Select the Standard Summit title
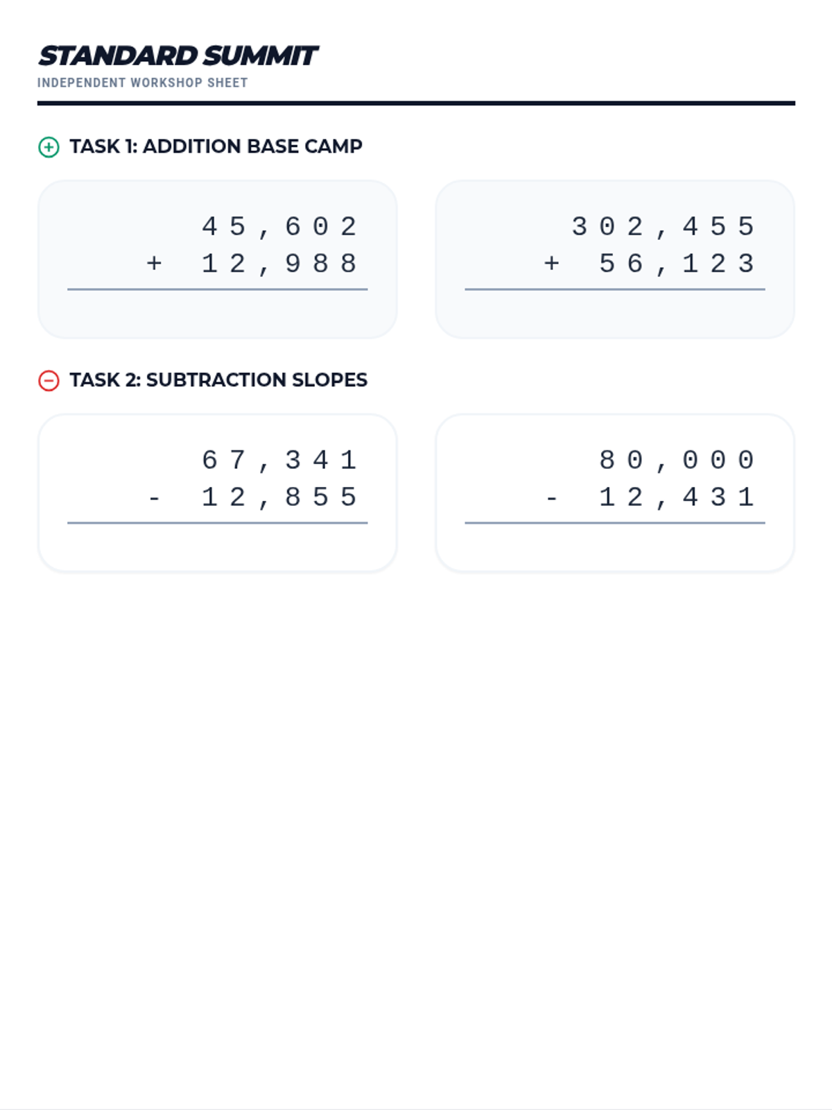 point(178,55)
